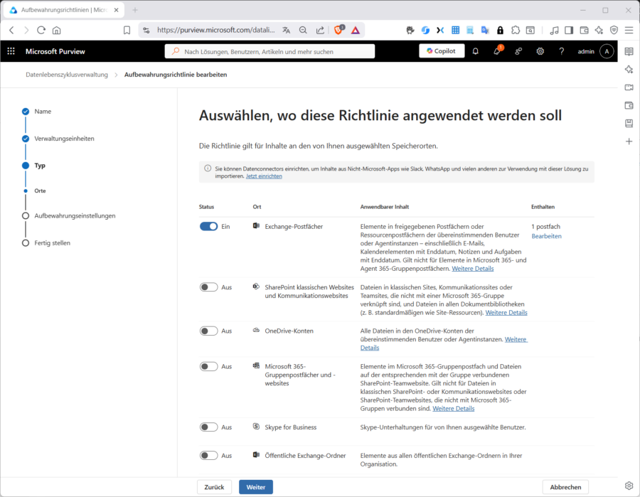Screen dimensions: 640x497
Task: Turn off the Exchange-Postfächer status toggle
Action: (209, 226)
